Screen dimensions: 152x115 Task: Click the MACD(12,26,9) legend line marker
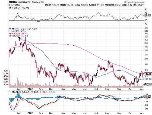tap(10, 92)
